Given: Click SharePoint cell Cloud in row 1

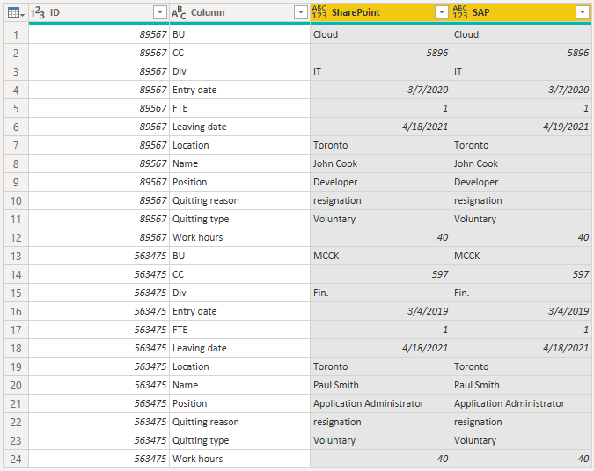Looking at the screenshot, I should pyautogui.click(x=380, y=34).
